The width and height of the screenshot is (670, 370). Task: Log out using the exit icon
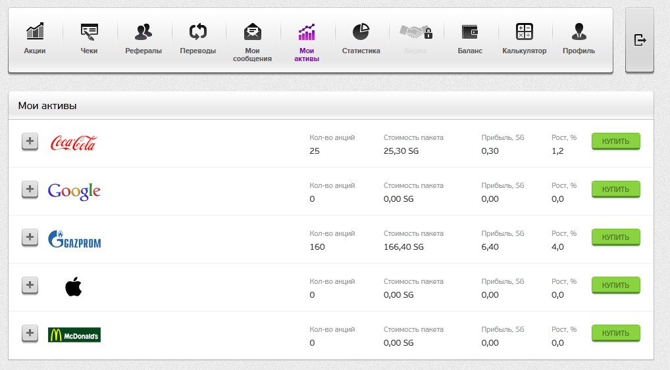pos(640,40)
